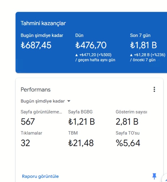This screenshot has height=182, width=167.
Task: Click the last 7 days value ₺1,81 B
Action: 143,45
